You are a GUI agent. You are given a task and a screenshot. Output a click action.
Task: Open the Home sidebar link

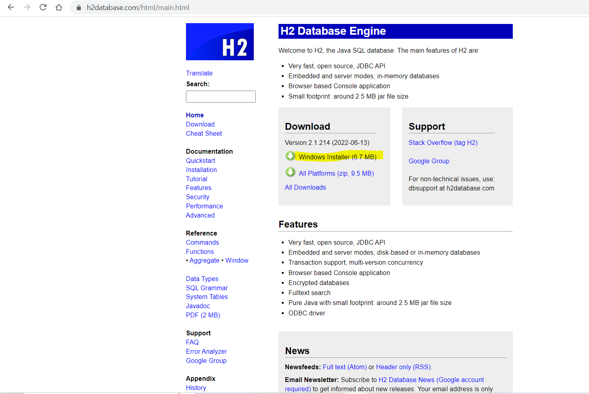coord(195,115)
